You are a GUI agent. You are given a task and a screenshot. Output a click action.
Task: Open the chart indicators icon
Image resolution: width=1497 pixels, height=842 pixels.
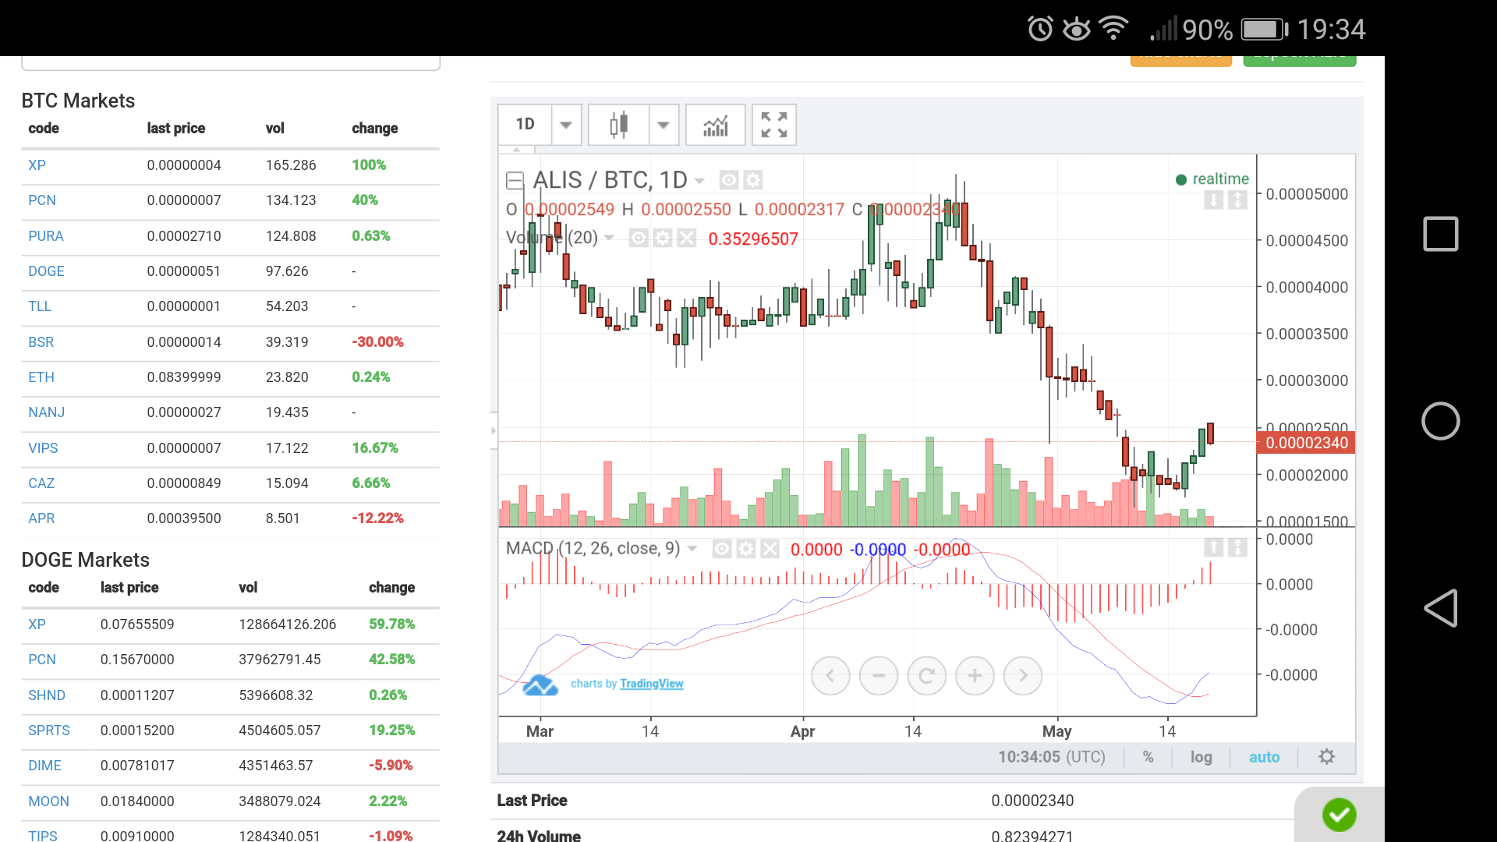[x=715, y=125]
